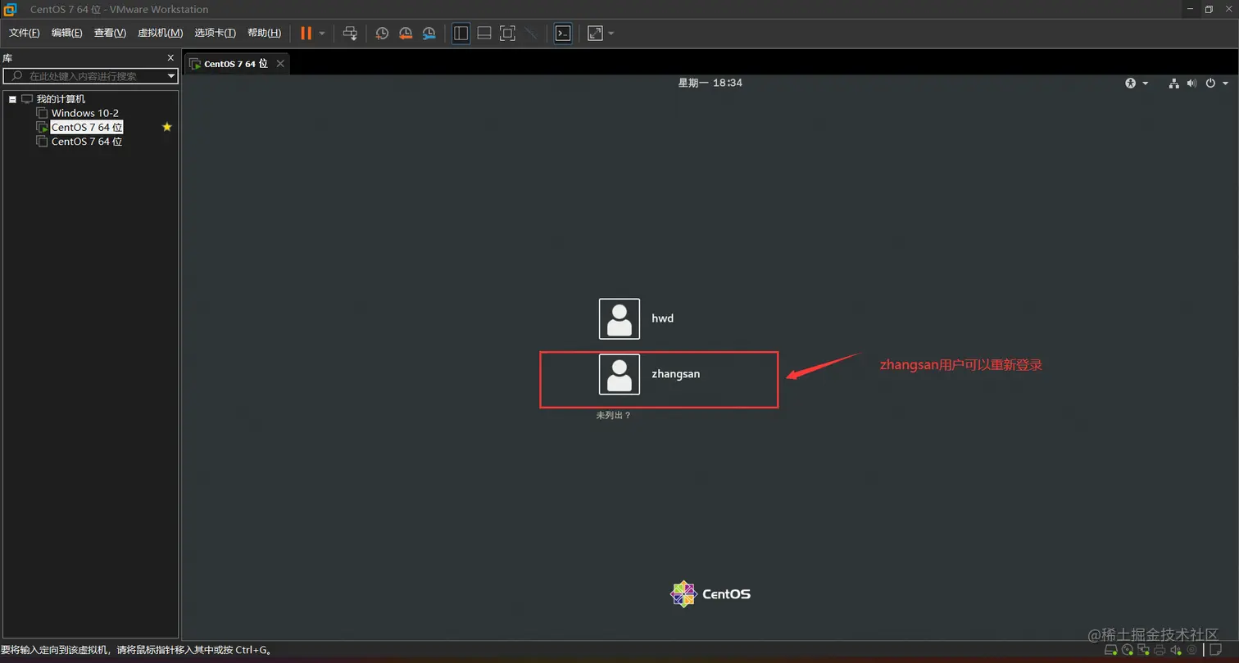
Task: Select the zhangsan user name to log in
Action: [x=675, y=374]
